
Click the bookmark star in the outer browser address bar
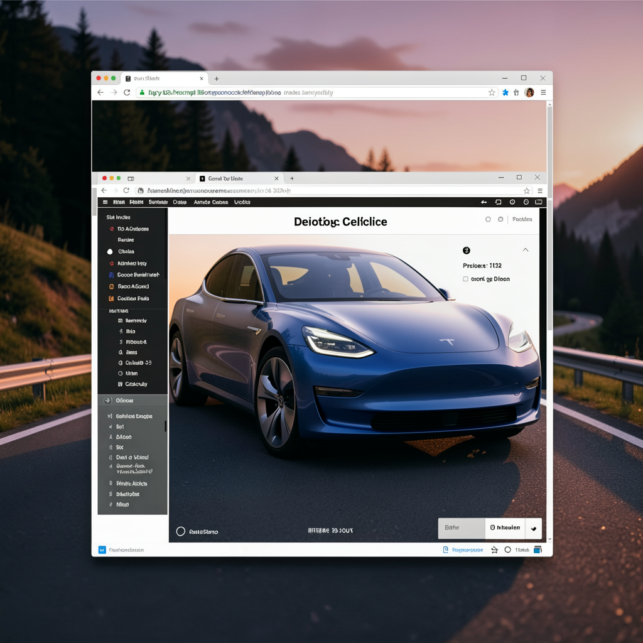point(492,93)
